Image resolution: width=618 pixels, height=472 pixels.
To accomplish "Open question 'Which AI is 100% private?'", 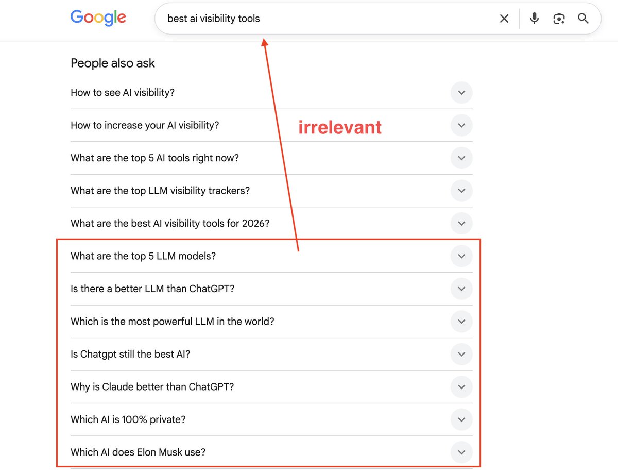I will click(128, 419).
